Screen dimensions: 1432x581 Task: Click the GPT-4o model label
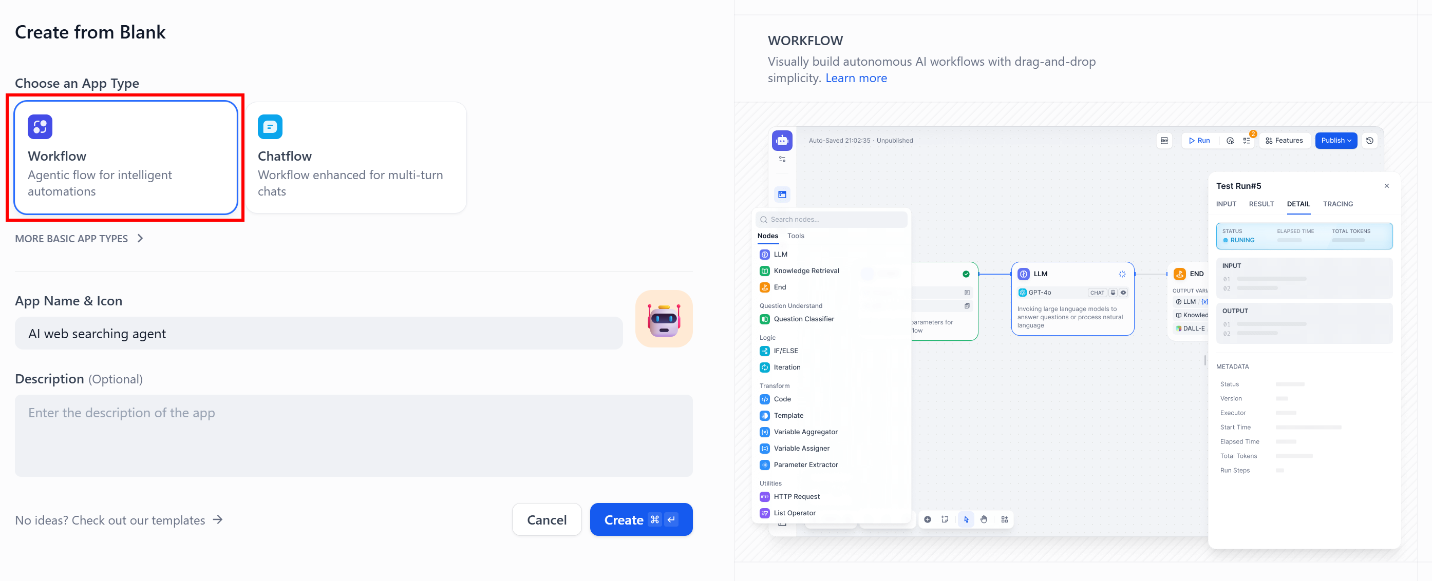(1039, 293)
